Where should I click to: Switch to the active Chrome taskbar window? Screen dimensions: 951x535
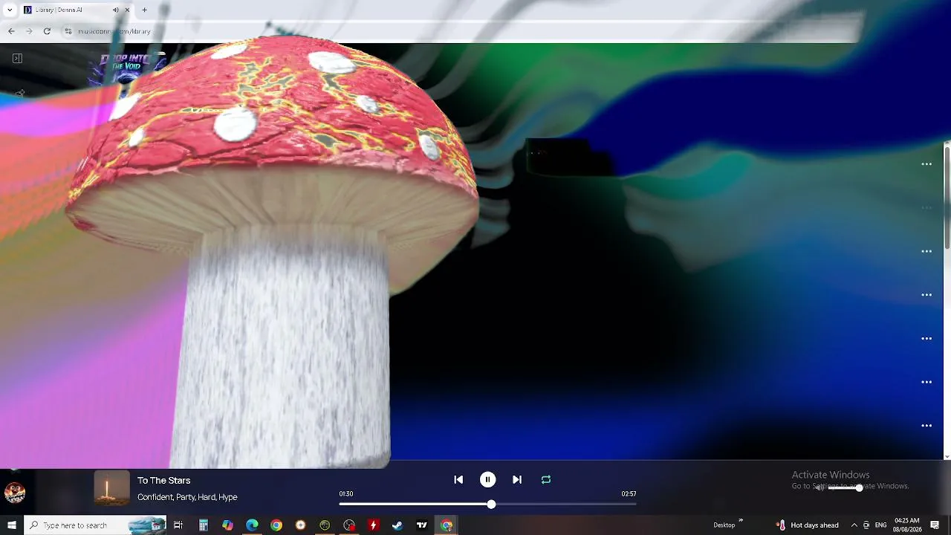447,525
